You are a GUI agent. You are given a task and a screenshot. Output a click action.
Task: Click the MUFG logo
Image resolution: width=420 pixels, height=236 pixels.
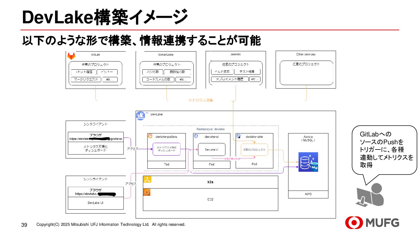tap(372, 223)
